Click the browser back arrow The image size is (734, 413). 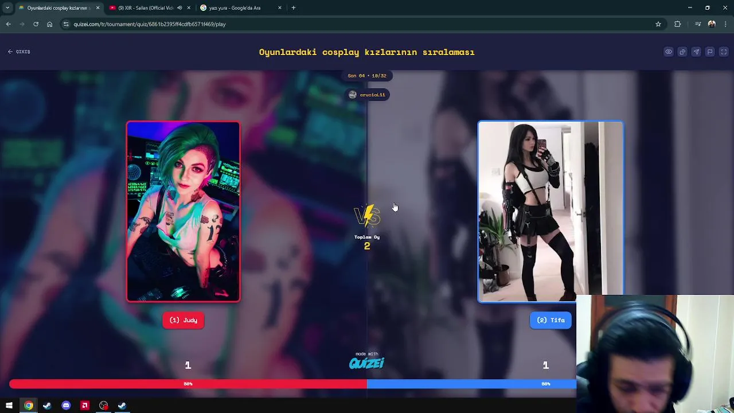(x=9, y=24)
